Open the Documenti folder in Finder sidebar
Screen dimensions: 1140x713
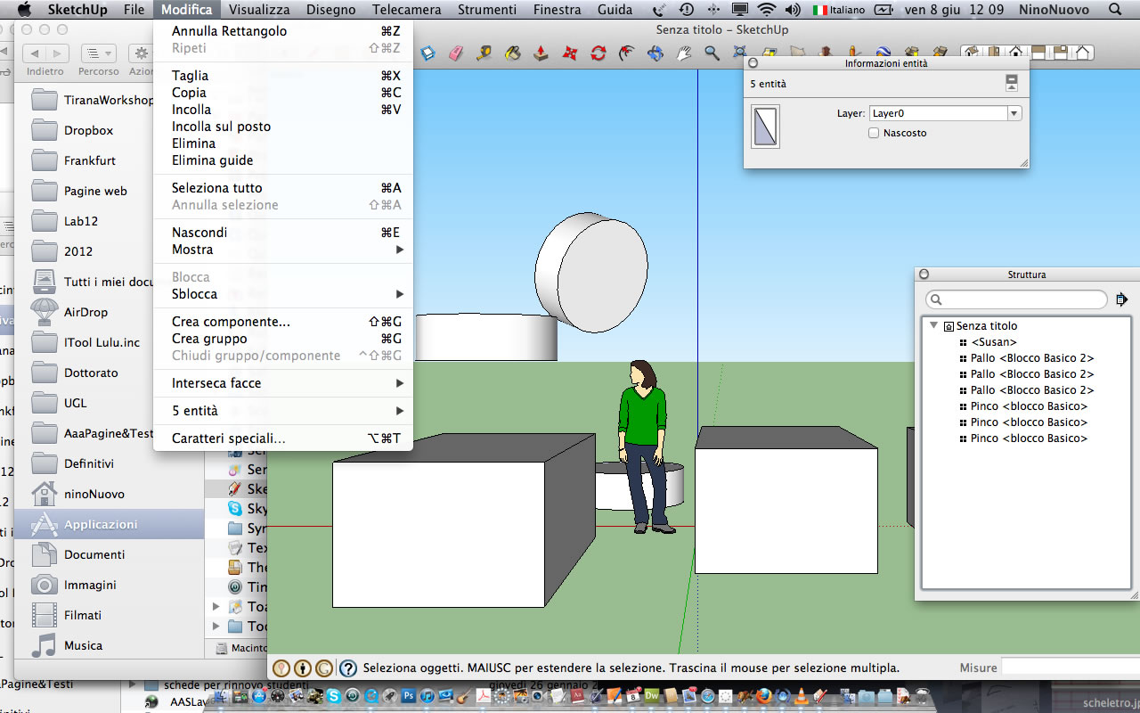(x=94, y=554)
